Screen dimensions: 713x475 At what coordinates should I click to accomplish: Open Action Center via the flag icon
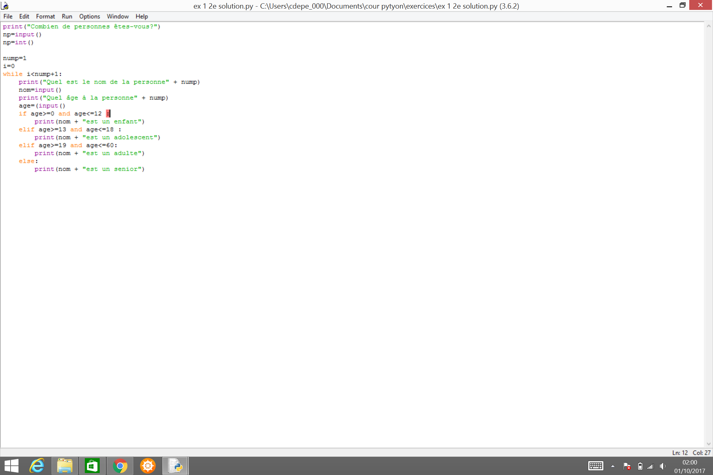627,466
